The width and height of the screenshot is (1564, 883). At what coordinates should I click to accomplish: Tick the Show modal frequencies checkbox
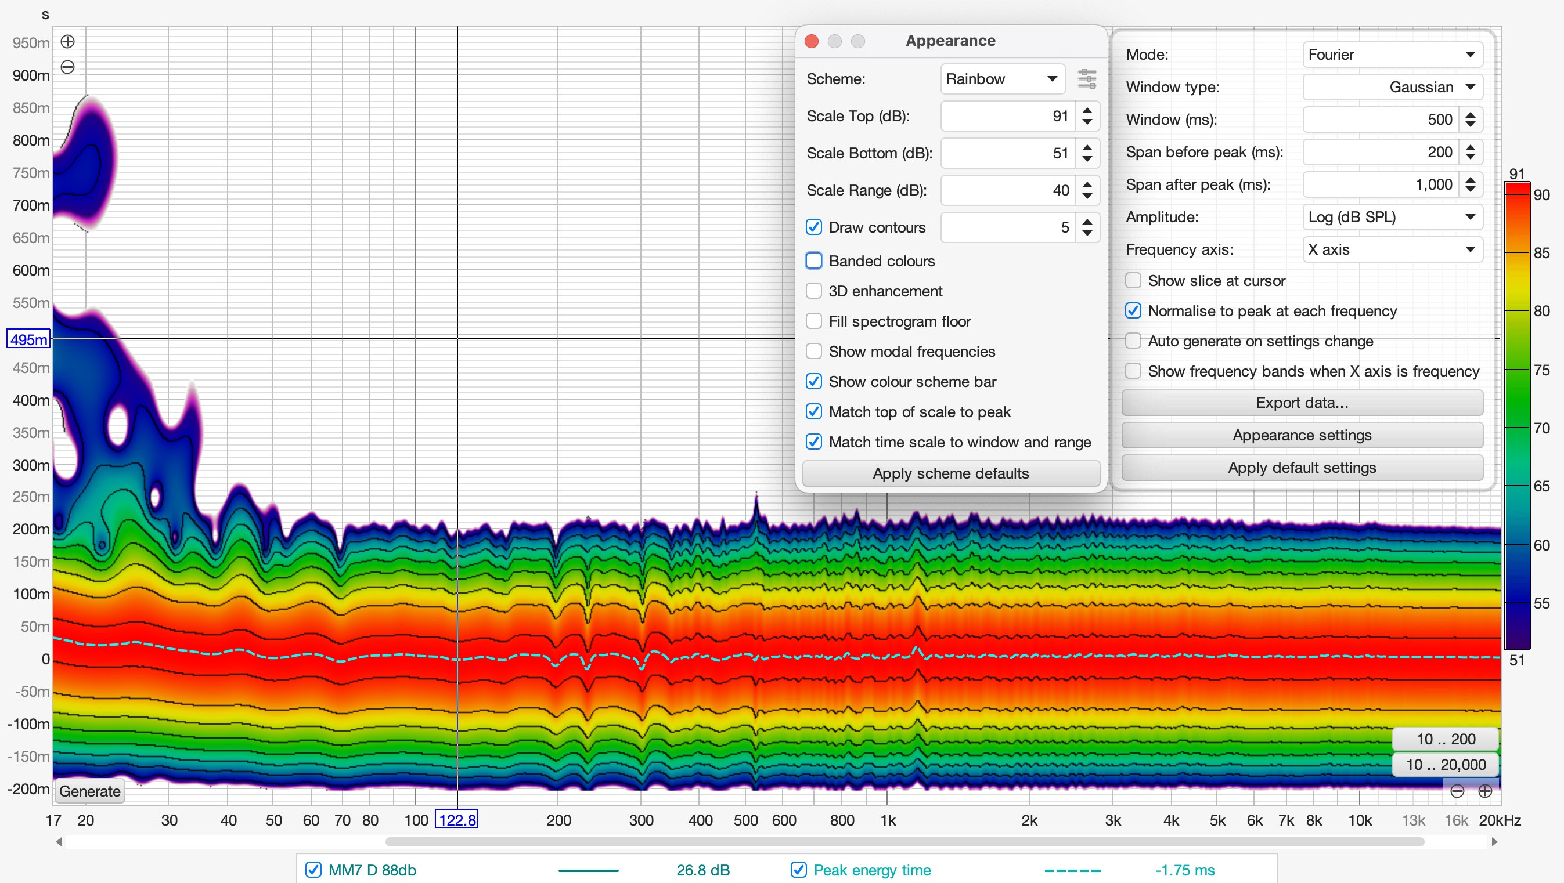pos(813,352)
